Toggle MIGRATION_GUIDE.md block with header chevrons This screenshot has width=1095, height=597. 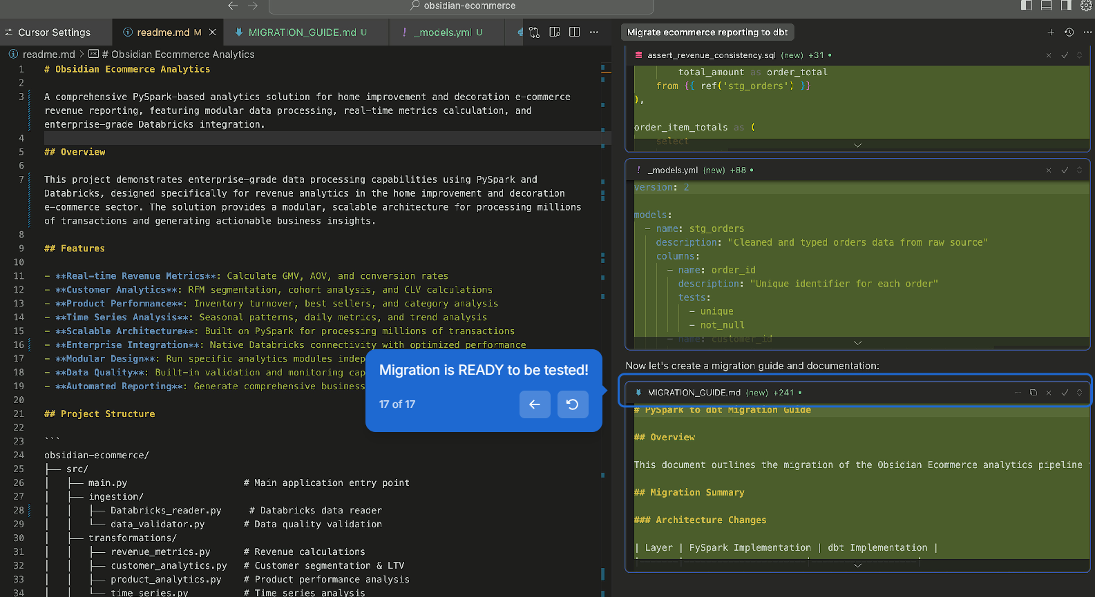[1079, 393]
